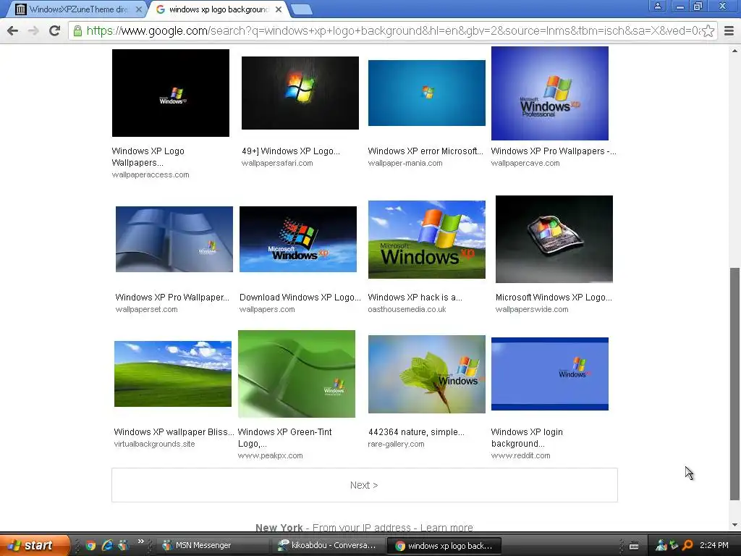Launch Chrome from the quick launch bar
741x556 pixels.
point(90,546)
